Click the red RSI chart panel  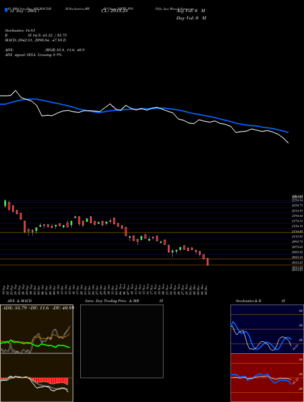[x=267, y=378]
